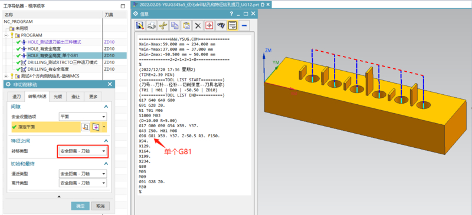
Task: Collapse the PROGRAM tree node
Action: [6, 35]
